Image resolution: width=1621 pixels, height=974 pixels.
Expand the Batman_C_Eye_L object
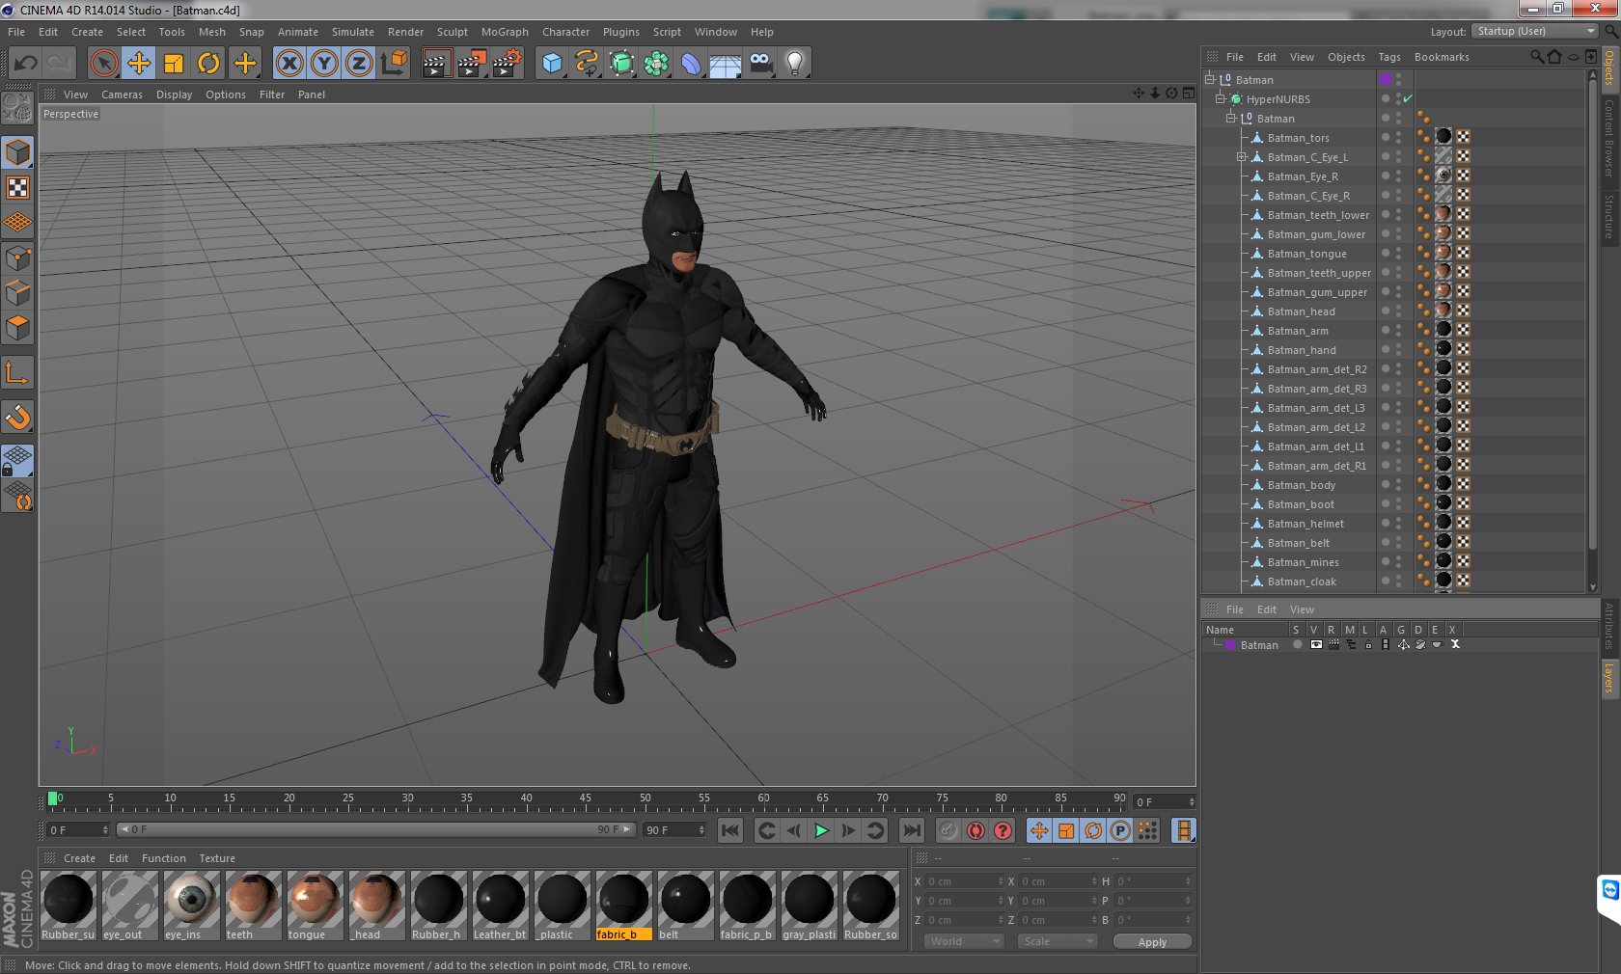[1242, 156]
